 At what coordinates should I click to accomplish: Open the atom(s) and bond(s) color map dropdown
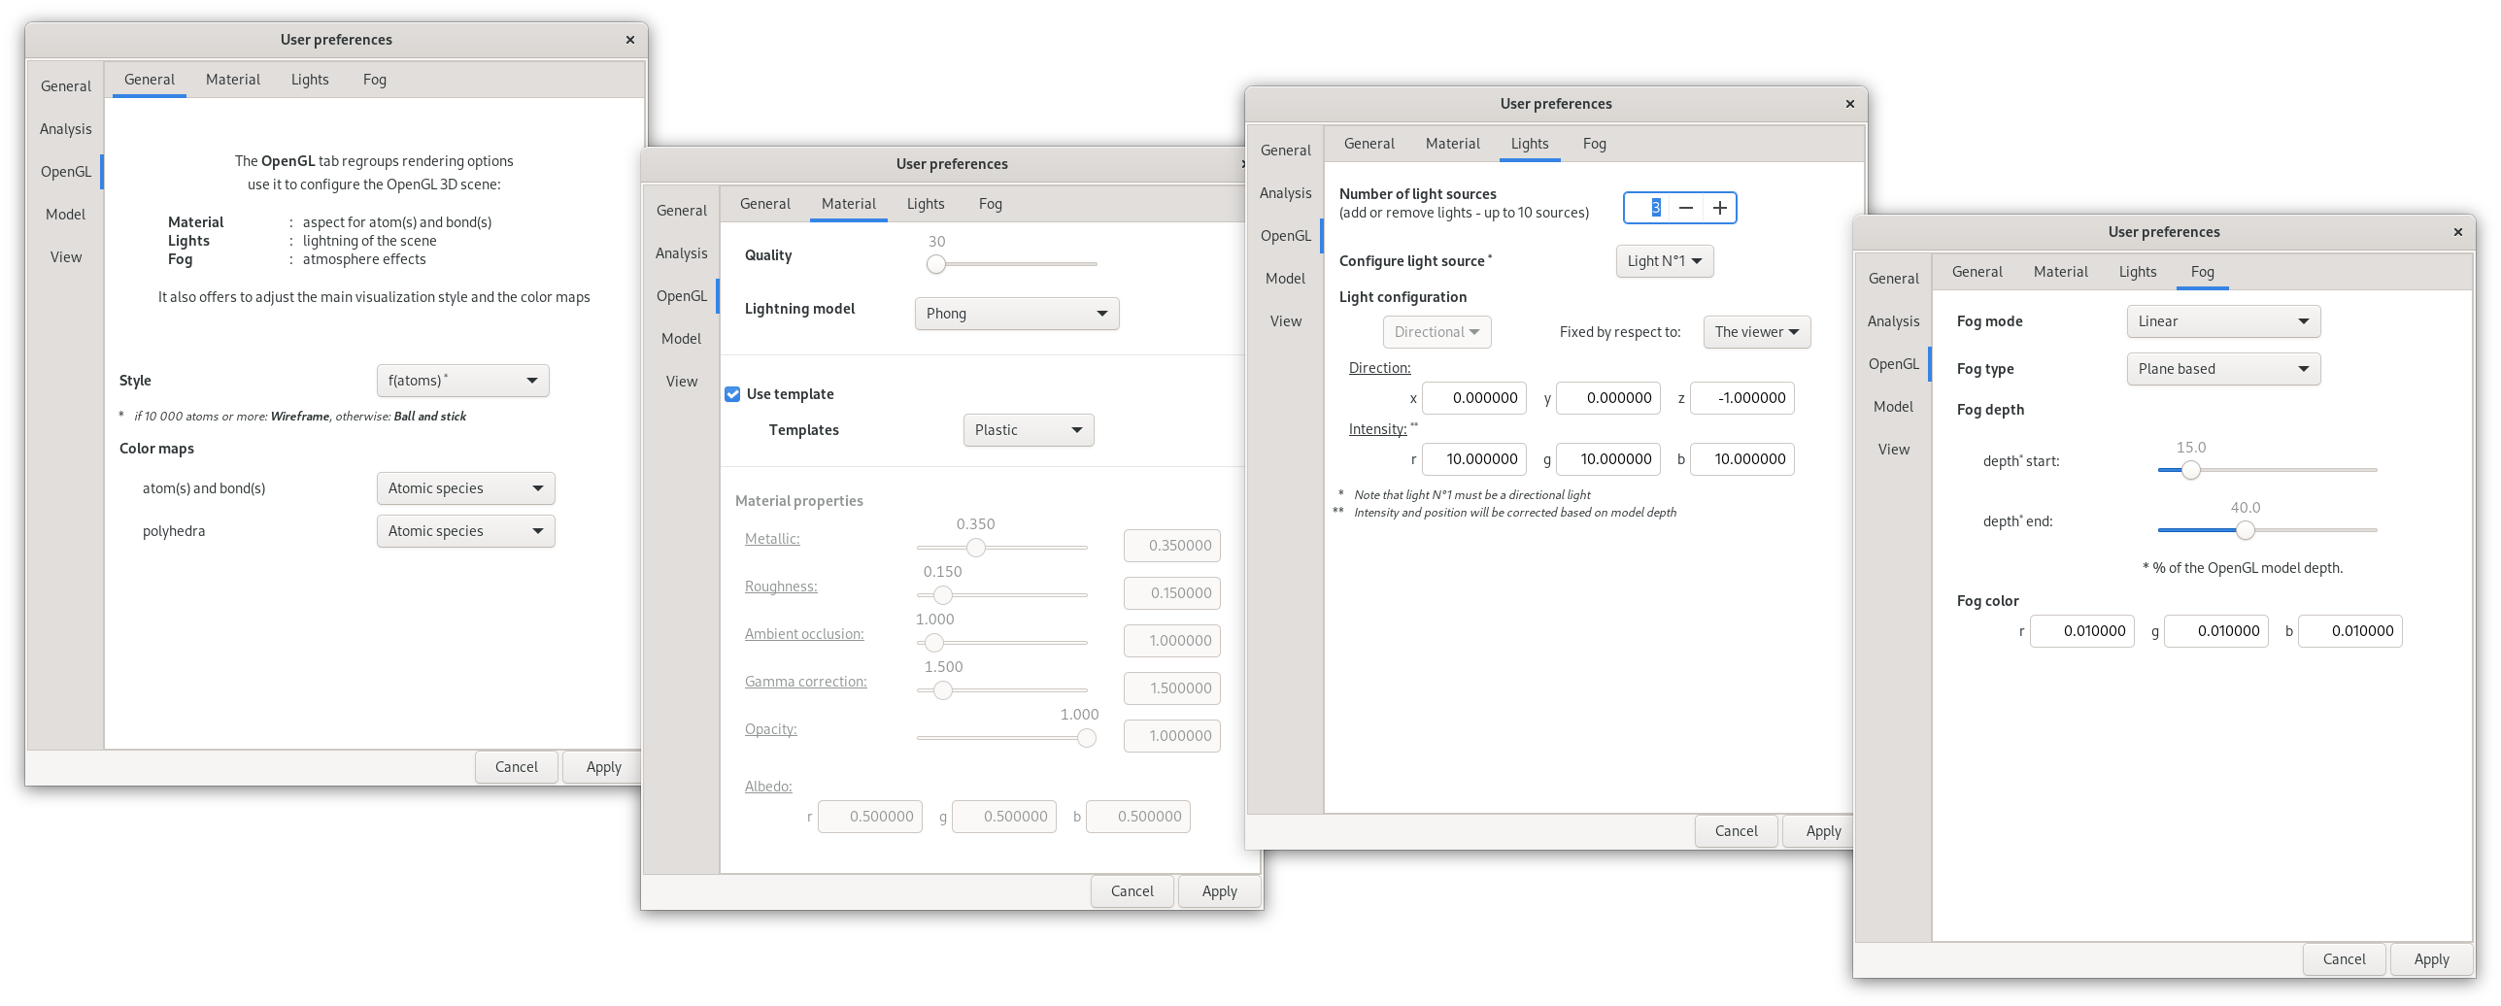pyautogui.click(x=465, y=487)
